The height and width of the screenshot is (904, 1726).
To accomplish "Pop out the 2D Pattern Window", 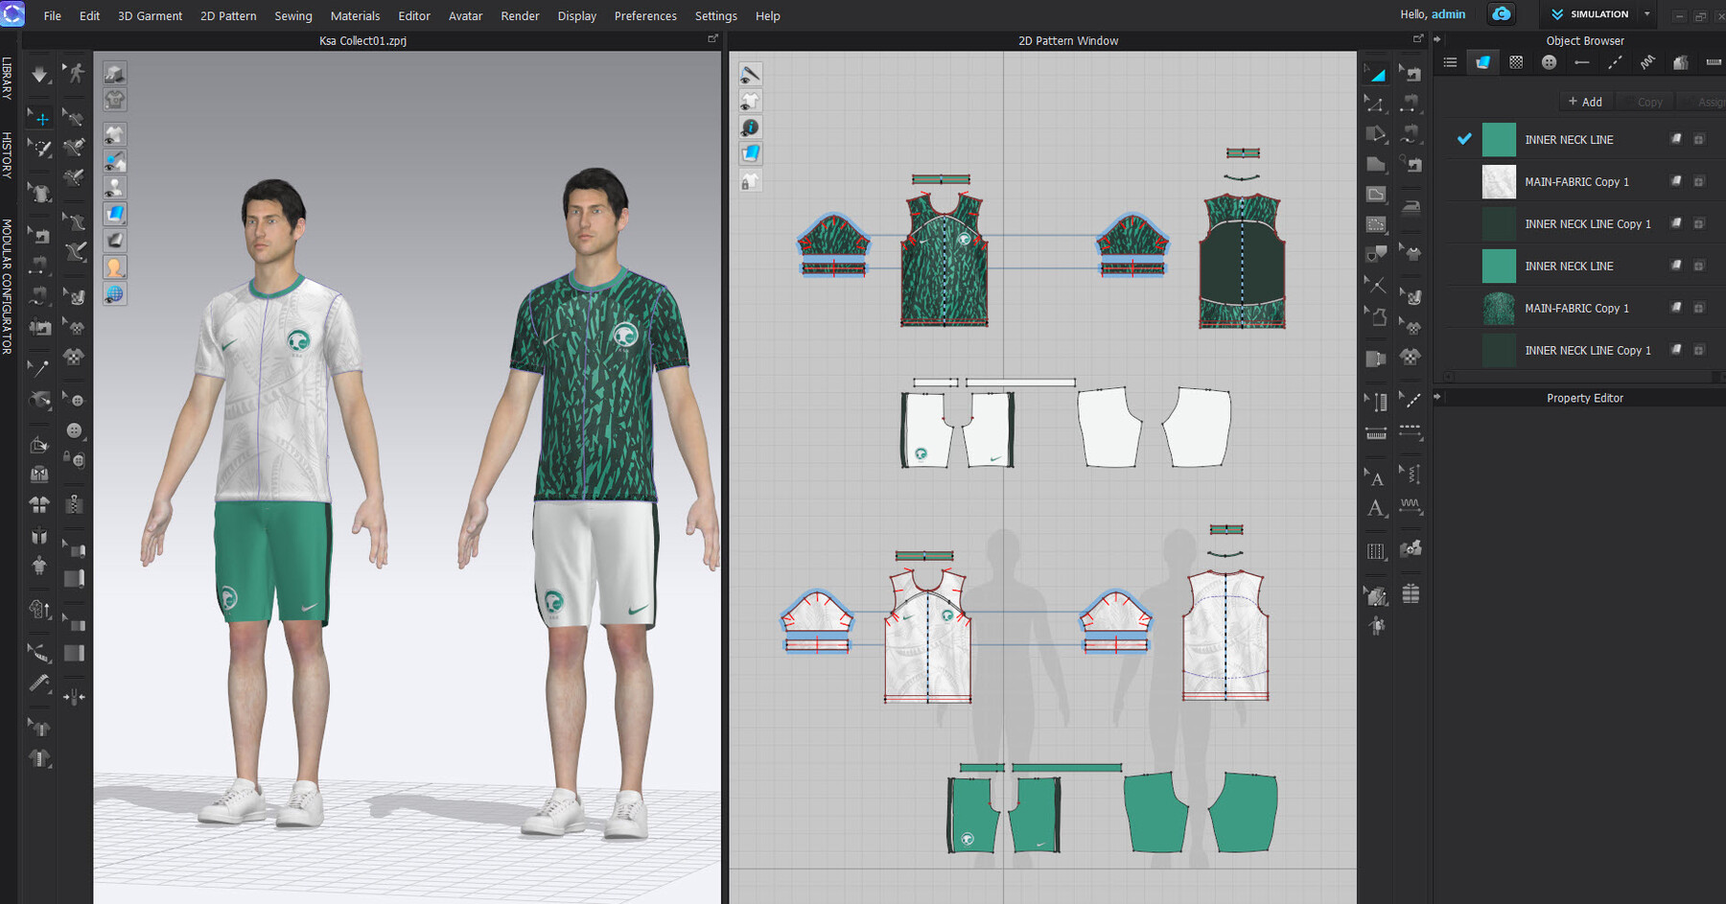I will coord(1418,38).
